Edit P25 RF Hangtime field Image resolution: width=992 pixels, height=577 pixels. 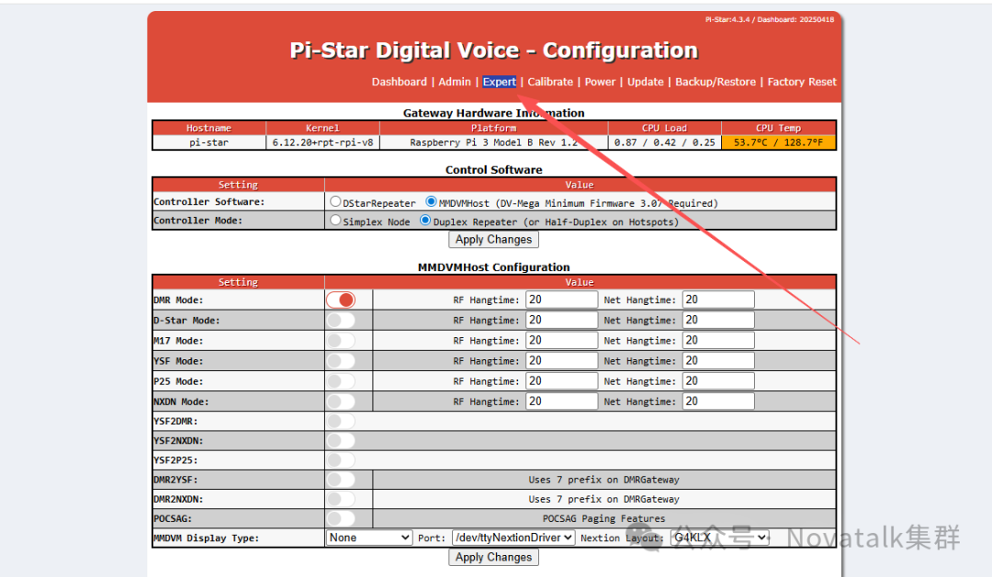[x=562, y=381]
